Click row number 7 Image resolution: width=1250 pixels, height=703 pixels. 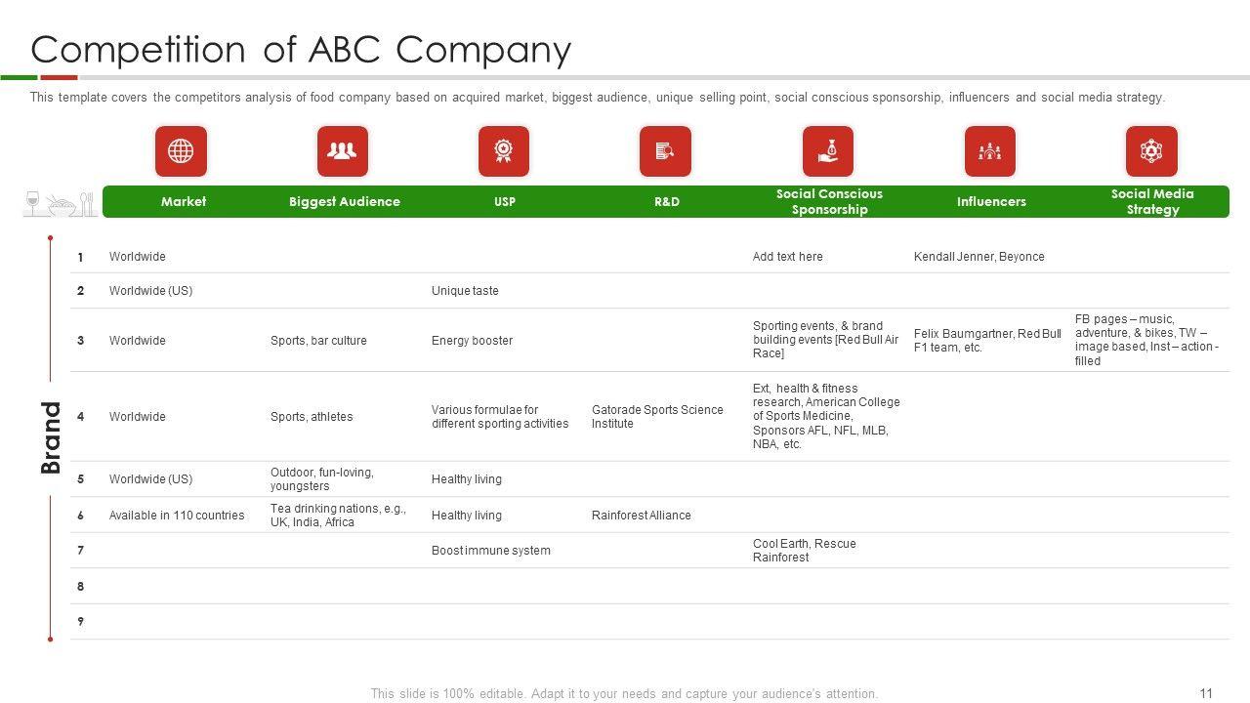point(80,551)
